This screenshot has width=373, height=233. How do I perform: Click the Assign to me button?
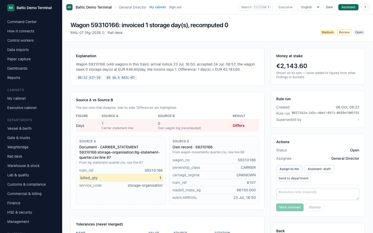pyautogui.click(x=289, y=169)
